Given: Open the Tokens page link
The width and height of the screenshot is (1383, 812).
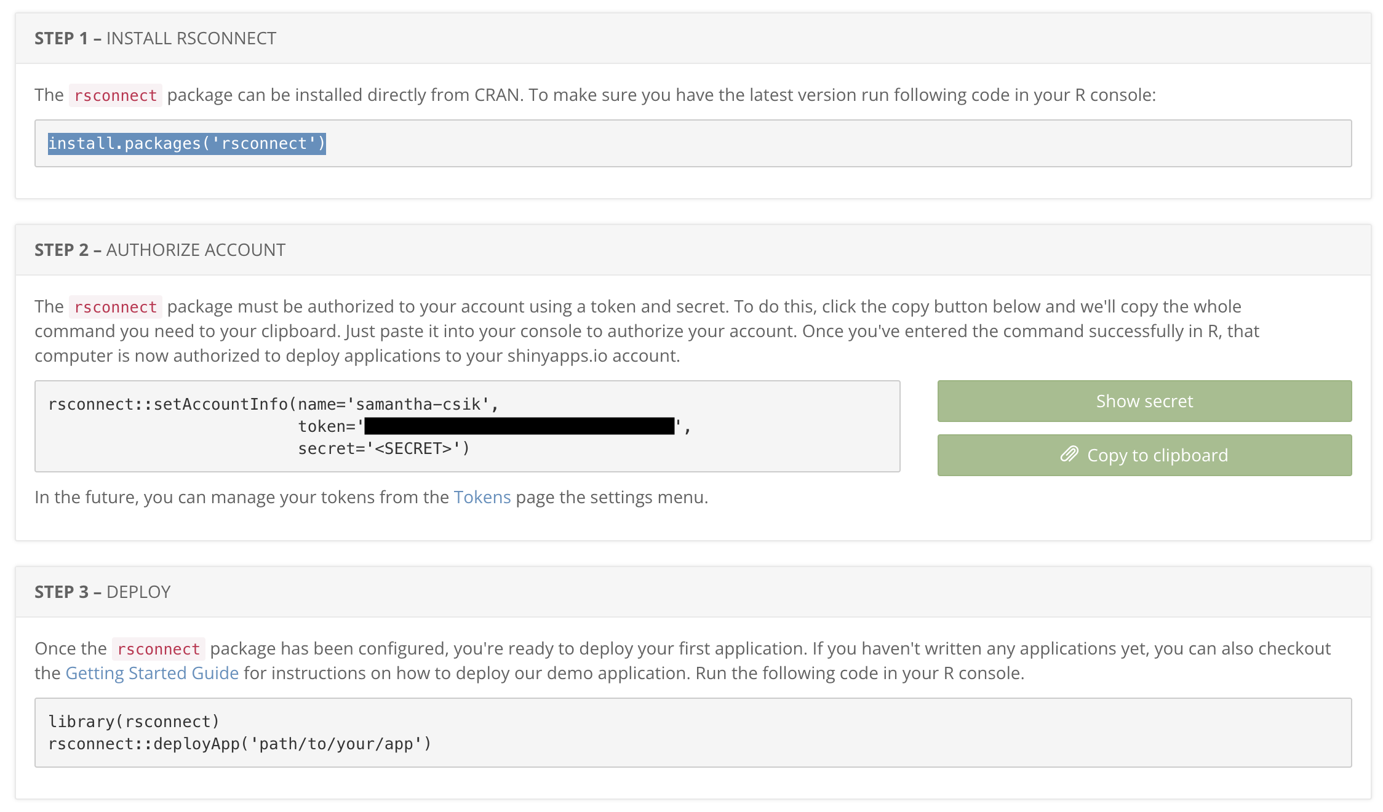Looking at the screenshot, I should 482,496.
